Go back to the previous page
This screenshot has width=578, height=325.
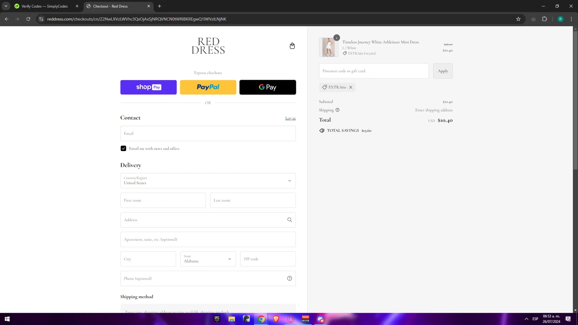click(7, 19)
